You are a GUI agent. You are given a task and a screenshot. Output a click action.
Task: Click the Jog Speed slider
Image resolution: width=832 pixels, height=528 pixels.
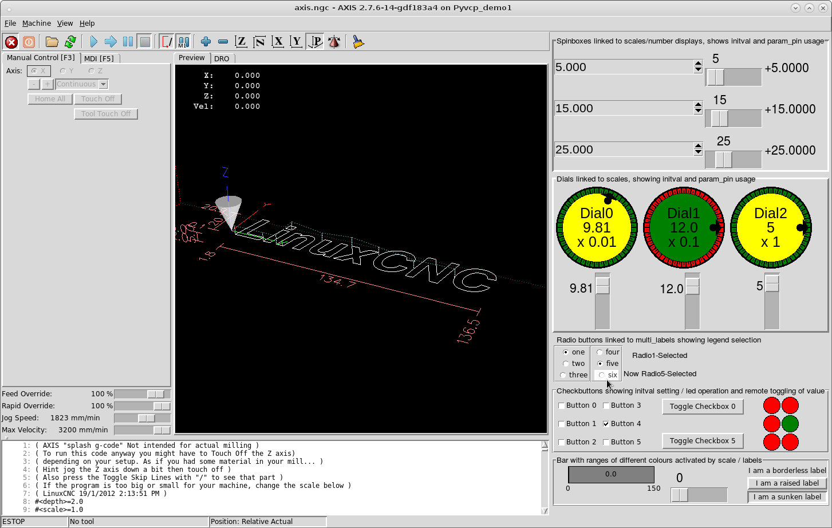(x=142, y=418)
